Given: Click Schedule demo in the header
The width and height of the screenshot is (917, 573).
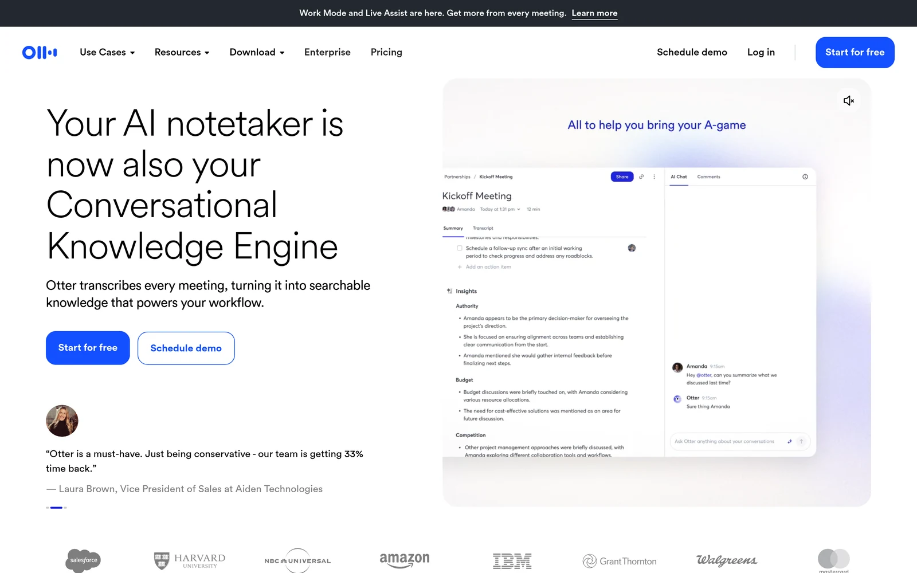Looking at the screenshot, I should (692, 52).
